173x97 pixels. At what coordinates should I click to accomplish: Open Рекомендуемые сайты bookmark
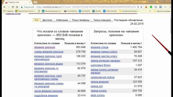52,11
